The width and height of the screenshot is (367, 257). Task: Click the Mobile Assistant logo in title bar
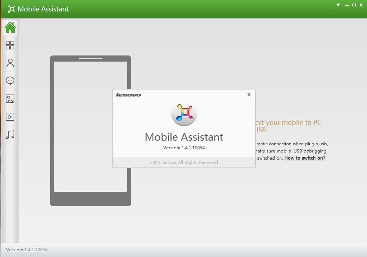[x=11, y=9]
